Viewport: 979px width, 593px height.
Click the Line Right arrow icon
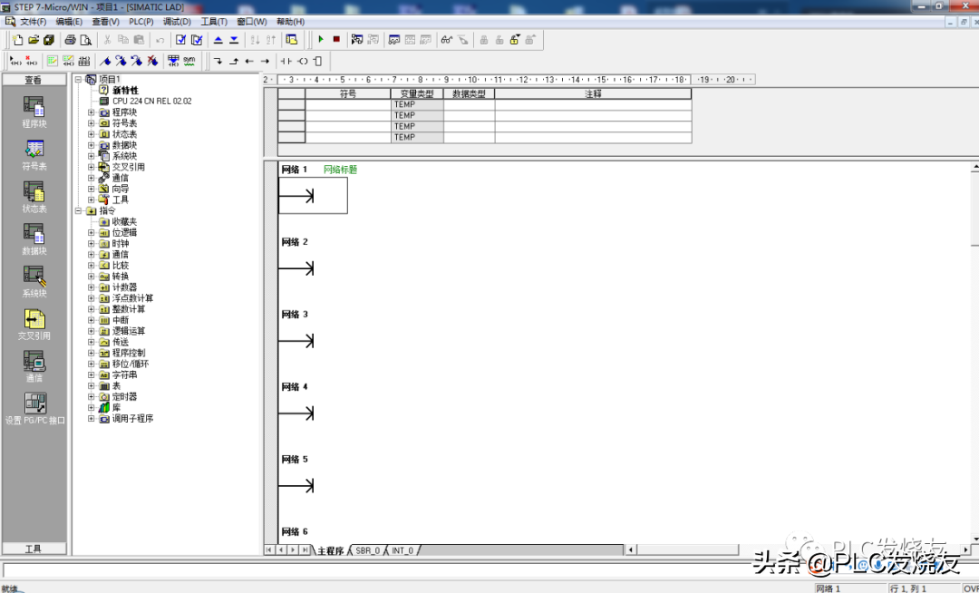[265, 61]
